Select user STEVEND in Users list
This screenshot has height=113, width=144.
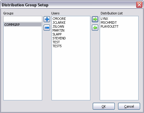coord(59,38)
